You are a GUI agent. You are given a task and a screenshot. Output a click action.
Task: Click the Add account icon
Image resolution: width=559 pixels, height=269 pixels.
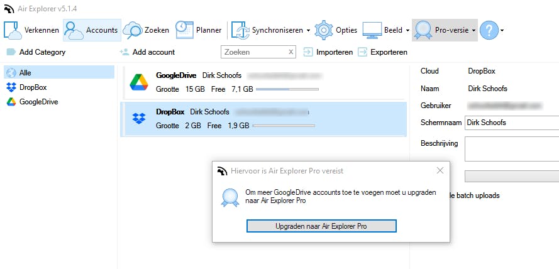point(125,52)
